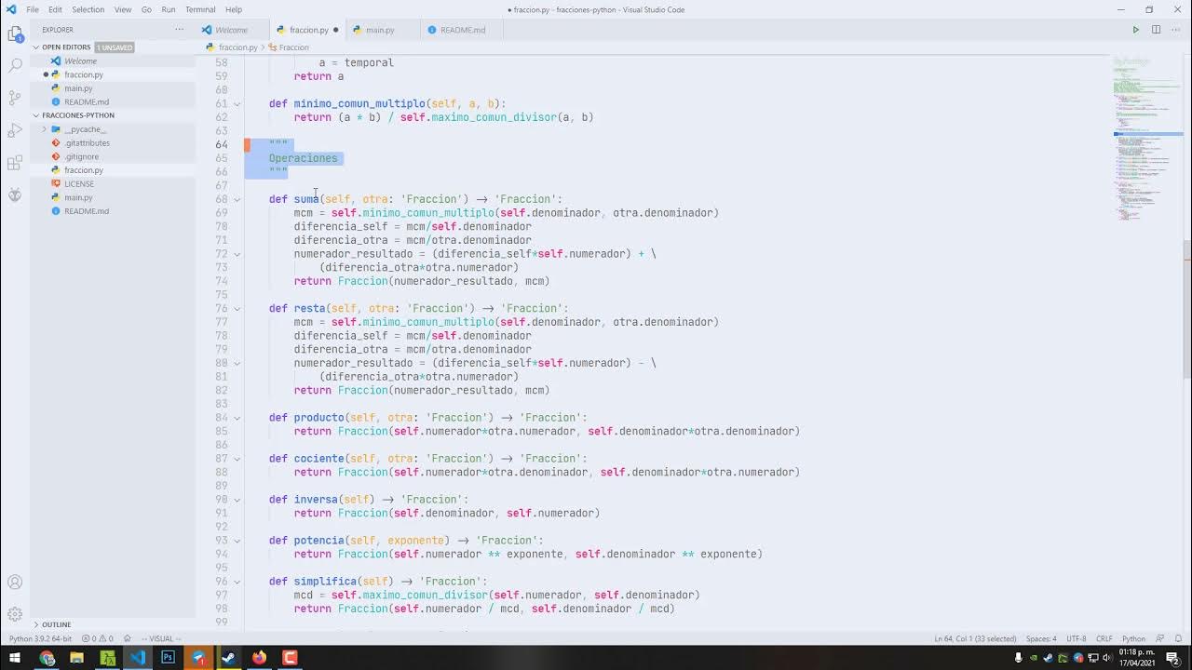Viewport: 1192px width, 670px height.
Task: Open Explorer Views and More Actions ellipsis
Action: pos(180,30)
